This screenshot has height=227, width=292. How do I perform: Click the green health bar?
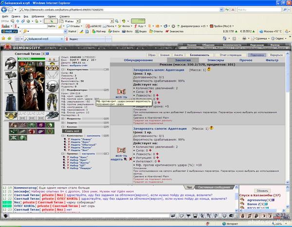(x=31, y=59)
